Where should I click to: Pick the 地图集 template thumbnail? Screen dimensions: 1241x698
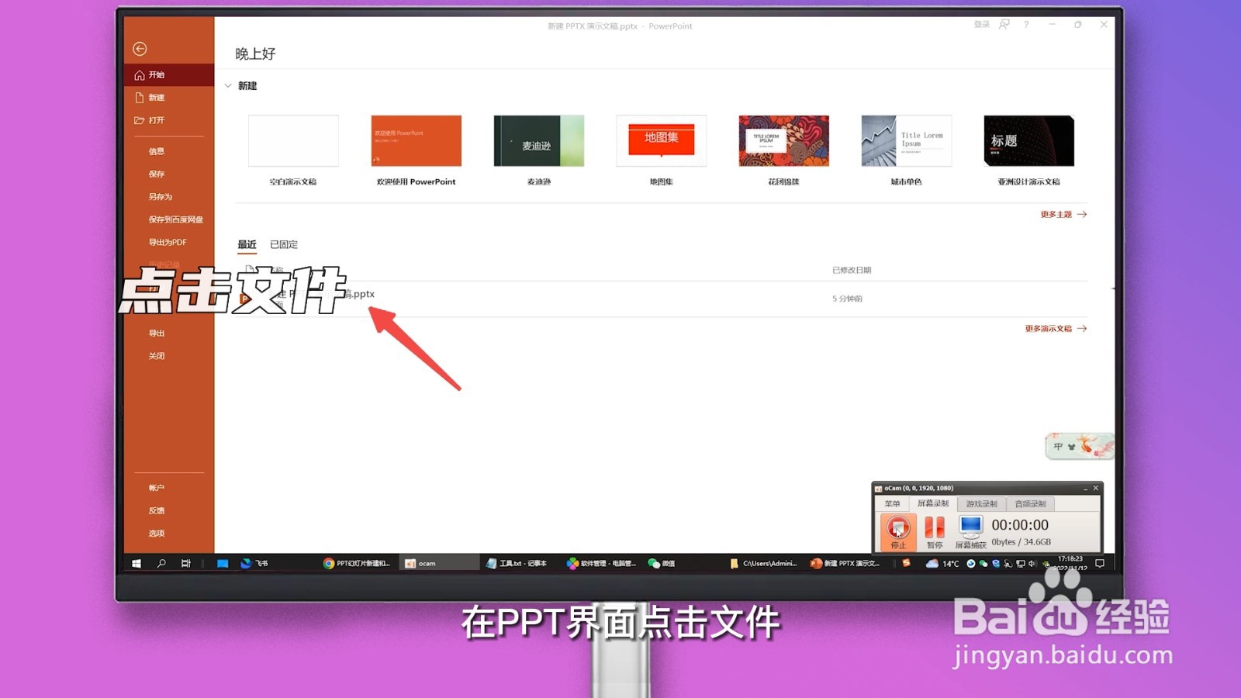tap(661, 140)
